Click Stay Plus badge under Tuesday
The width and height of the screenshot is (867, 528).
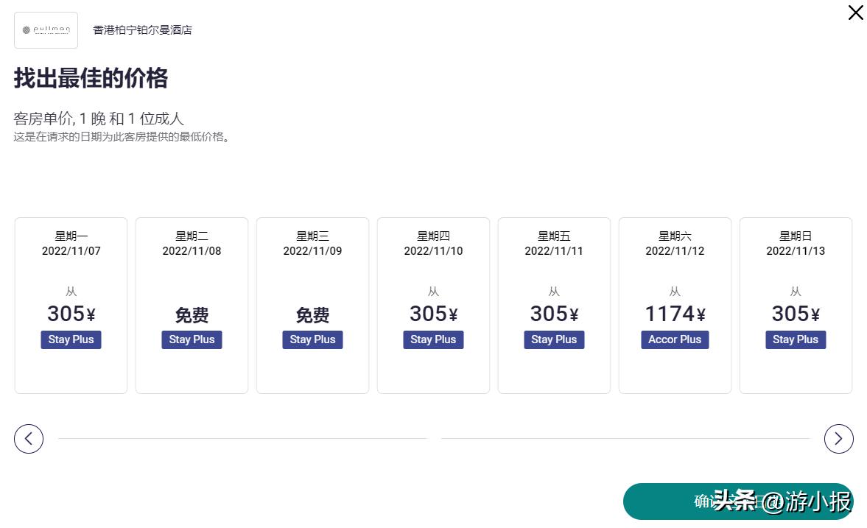(x=192, y=339)
